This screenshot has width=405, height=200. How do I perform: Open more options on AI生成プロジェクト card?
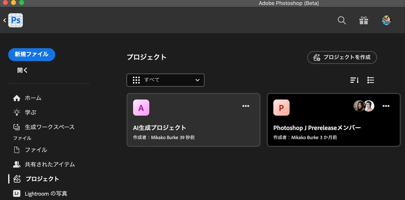click(x=246, y=106)
